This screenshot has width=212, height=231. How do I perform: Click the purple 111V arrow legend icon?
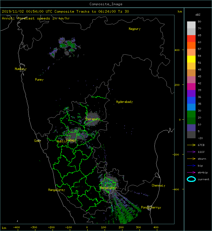pos(191,152)
